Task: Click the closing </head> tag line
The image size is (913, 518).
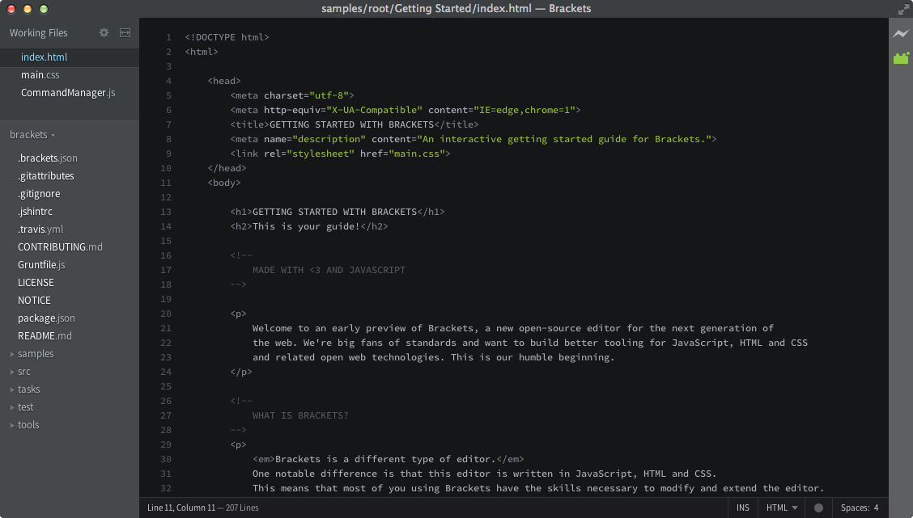Action: pyautogui.click(x=227, y=168)
